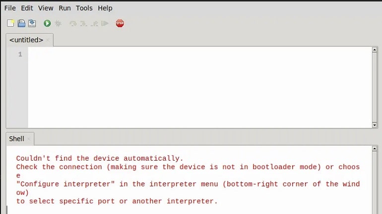The image size is (382, 214).
Task: Click inside the empty code editor area
Action: [x=200, y=87]
